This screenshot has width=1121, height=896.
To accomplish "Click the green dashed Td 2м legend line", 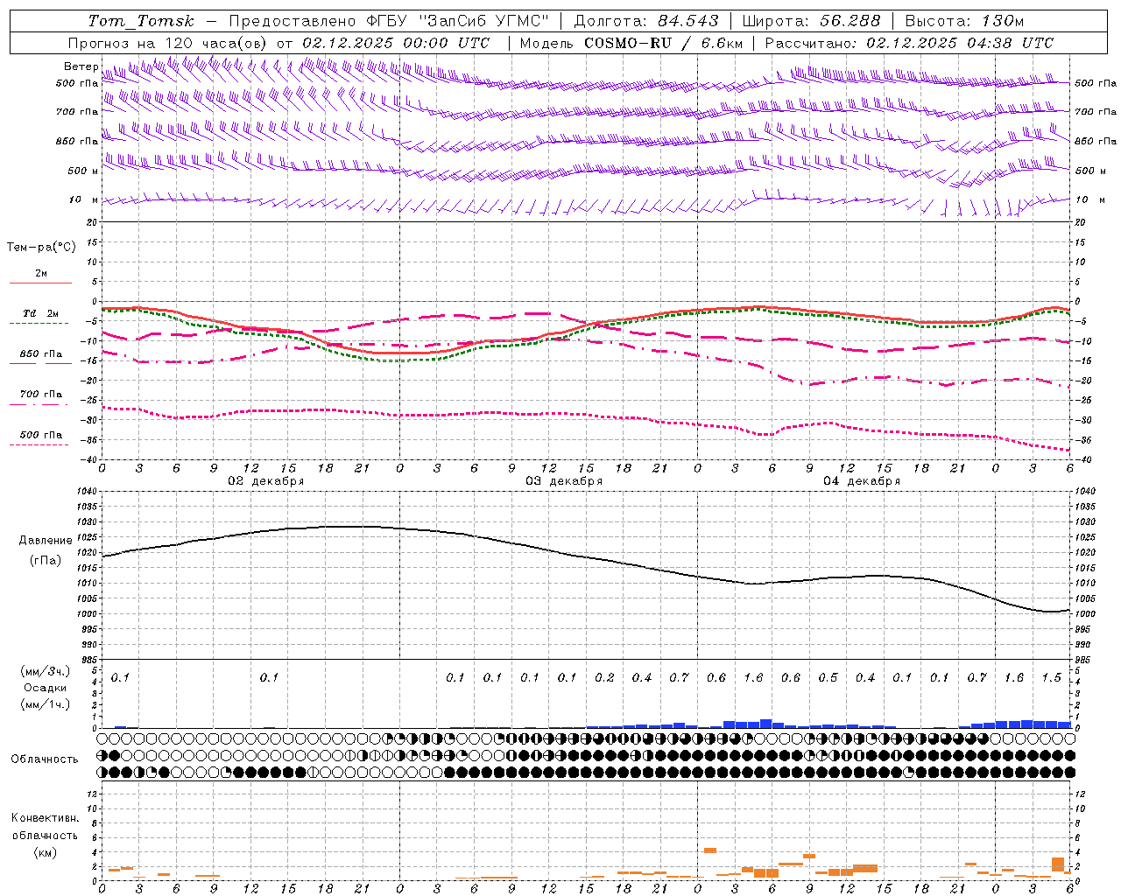I will point(39,323).
